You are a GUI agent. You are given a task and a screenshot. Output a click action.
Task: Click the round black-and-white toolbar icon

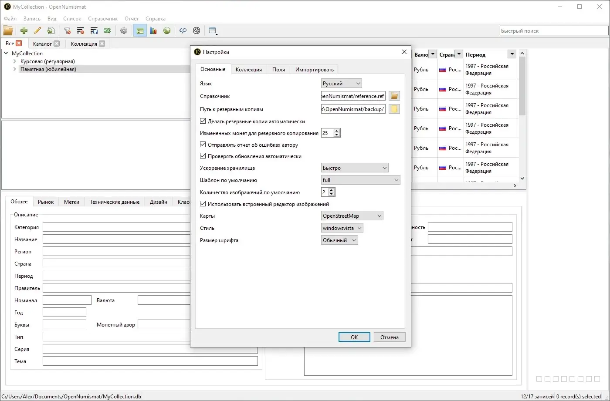pyautogui.click(x=197, y=30)
